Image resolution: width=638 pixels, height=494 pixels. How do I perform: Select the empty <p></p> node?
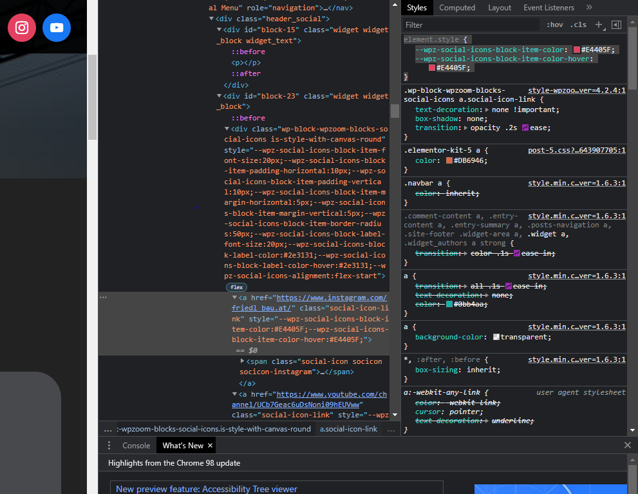246,62
